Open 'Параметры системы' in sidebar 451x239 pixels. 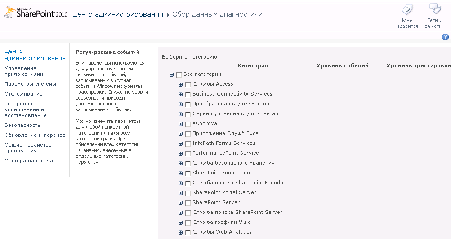point(30,84)
